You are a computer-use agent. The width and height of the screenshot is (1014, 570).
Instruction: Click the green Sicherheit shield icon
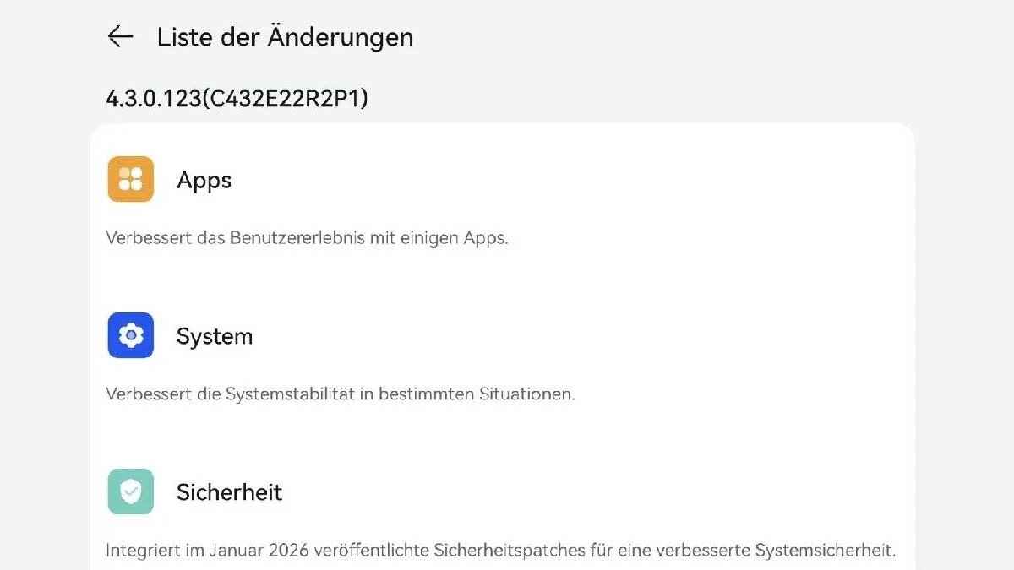[131, 491]
